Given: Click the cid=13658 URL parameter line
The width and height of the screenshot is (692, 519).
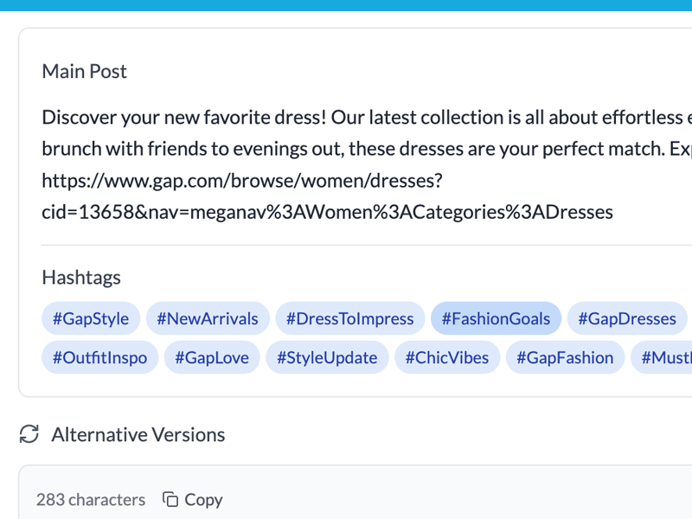Looking at the screenshot, I should click(x=327, y=212).
